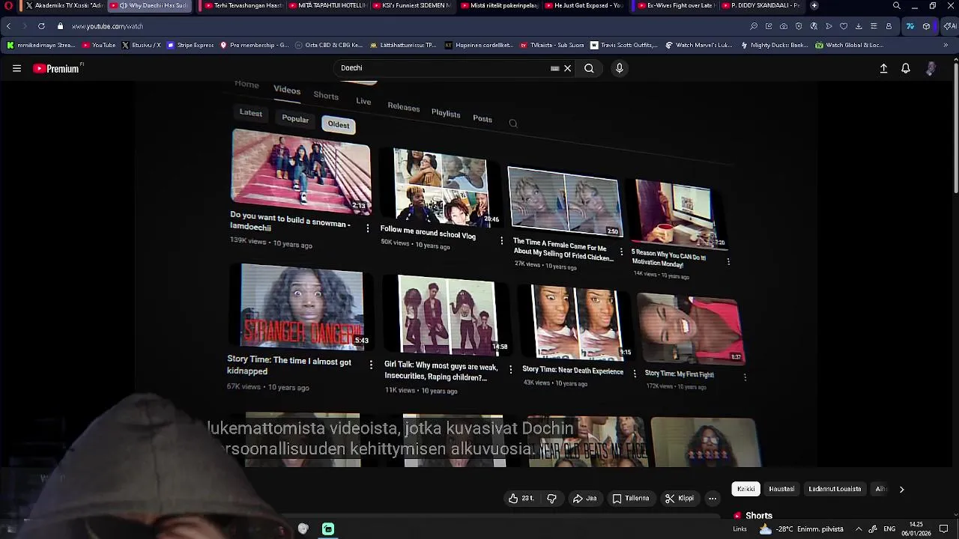
Task: Open menu for 'Follow me around school Vlog'
Action: click(501, 240)
